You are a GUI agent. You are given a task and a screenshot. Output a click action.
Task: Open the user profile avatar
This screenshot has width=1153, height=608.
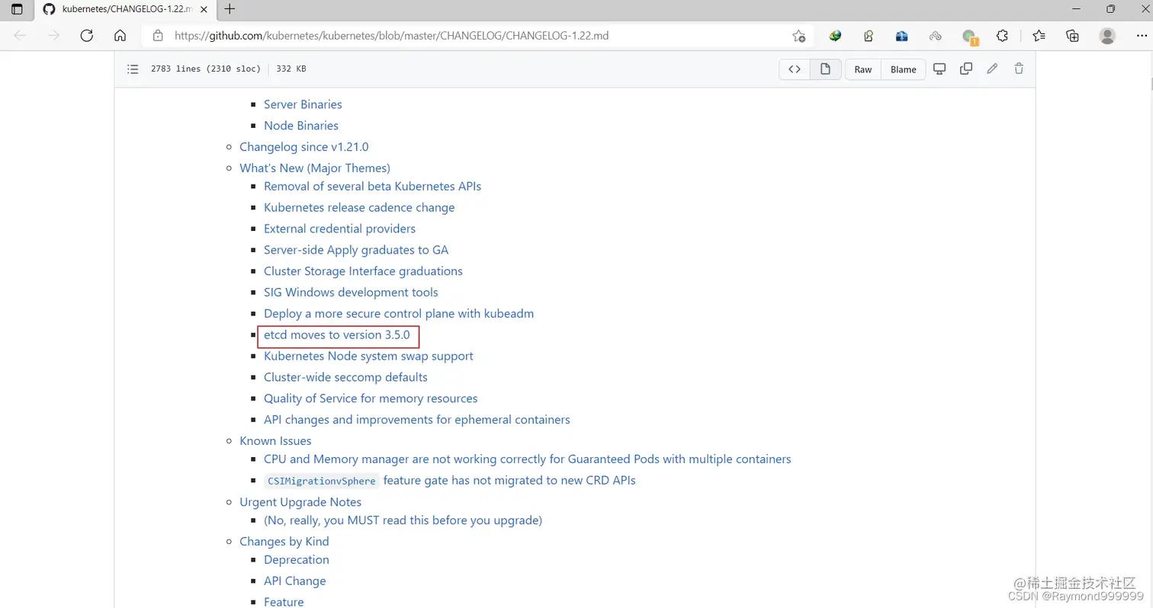[1107, 35]
